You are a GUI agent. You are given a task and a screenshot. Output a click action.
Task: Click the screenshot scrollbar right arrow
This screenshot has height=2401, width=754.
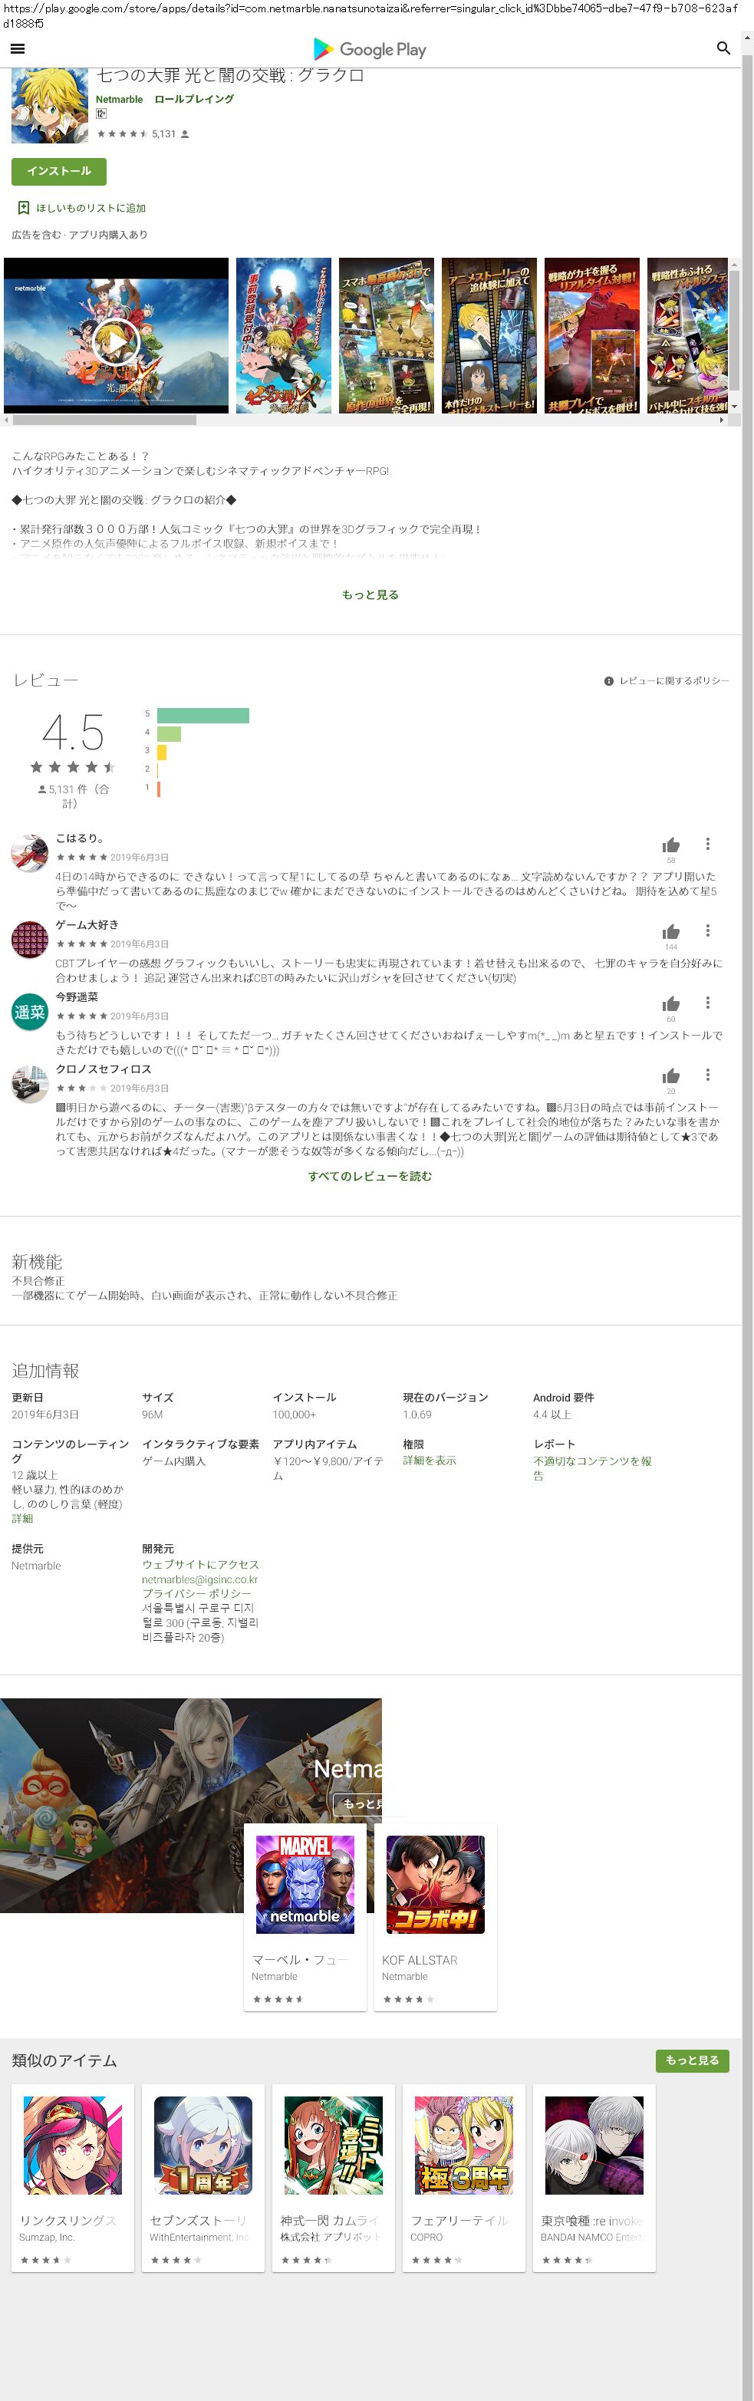pos(721,420)
